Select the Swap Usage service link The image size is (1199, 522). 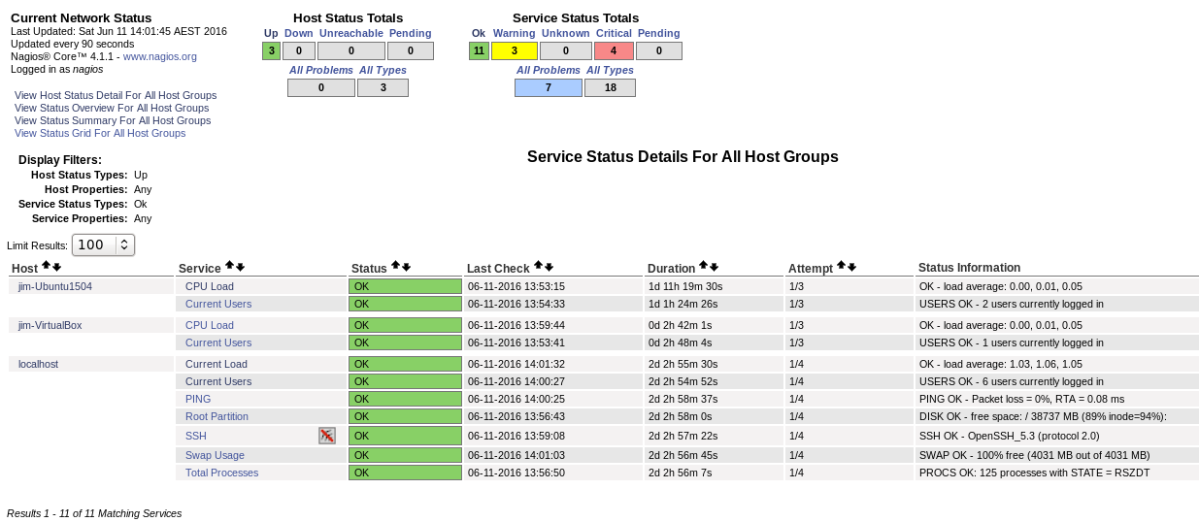click(x=215, y=455)
